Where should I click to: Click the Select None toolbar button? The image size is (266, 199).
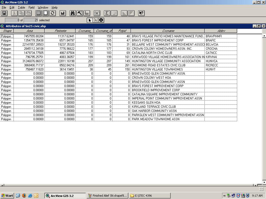(45, 13)
